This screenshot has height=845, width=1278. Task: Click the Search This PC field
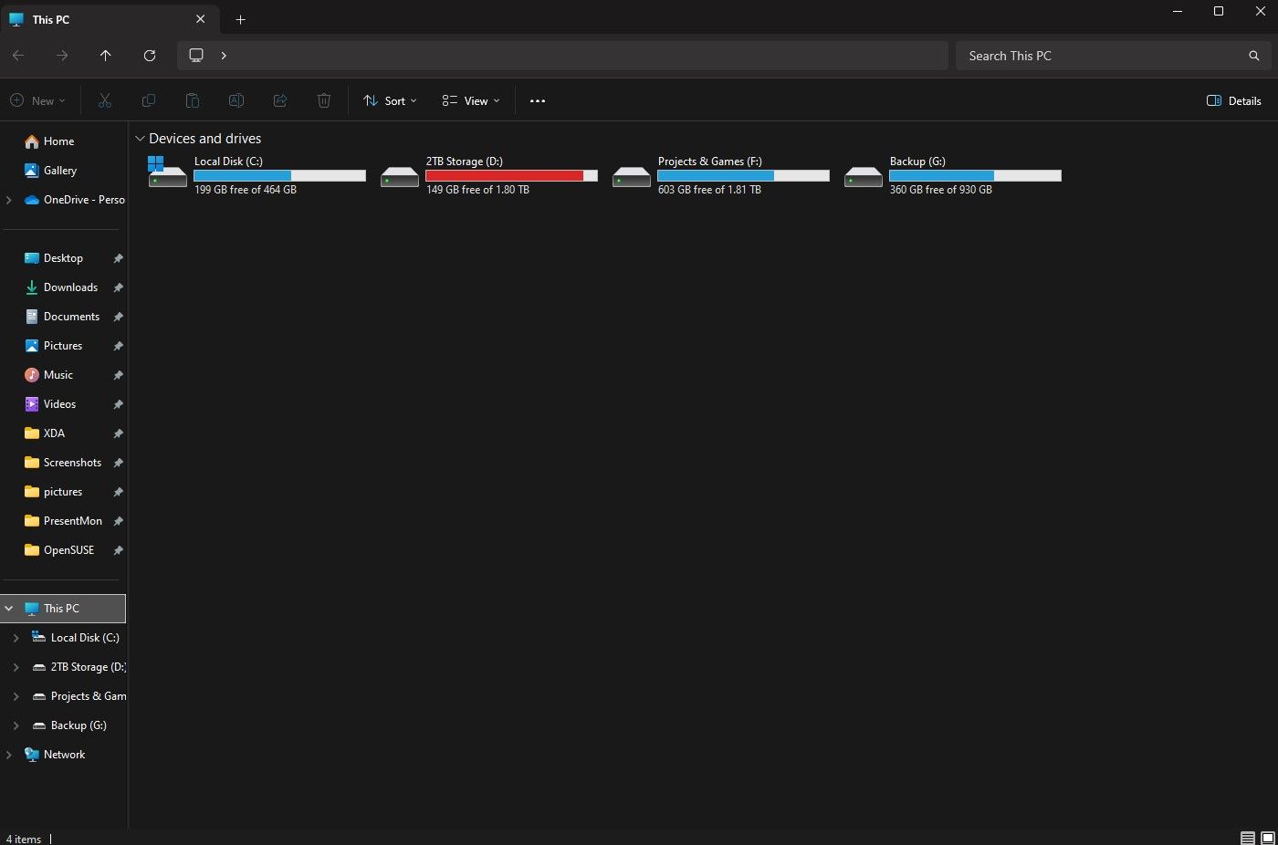click(1113, 56)
